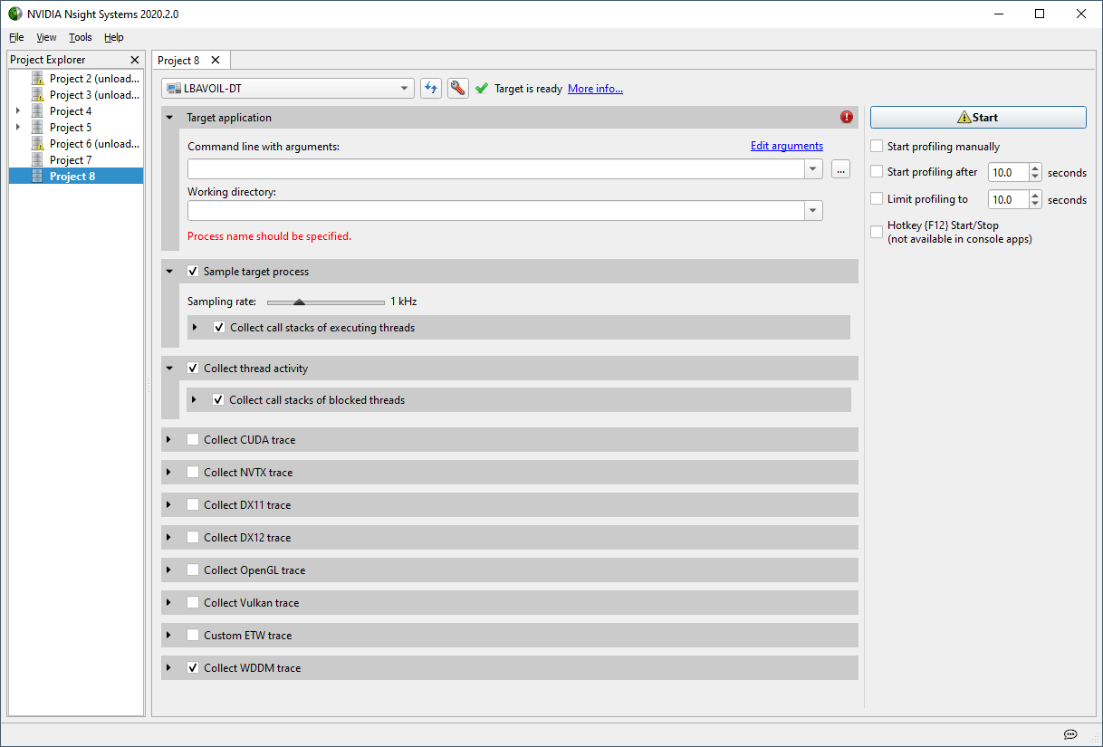Expand the Collect WDDM trace section
This screenshot has height=747, width=1103.
pyautogui.click(x=169, y=668)
